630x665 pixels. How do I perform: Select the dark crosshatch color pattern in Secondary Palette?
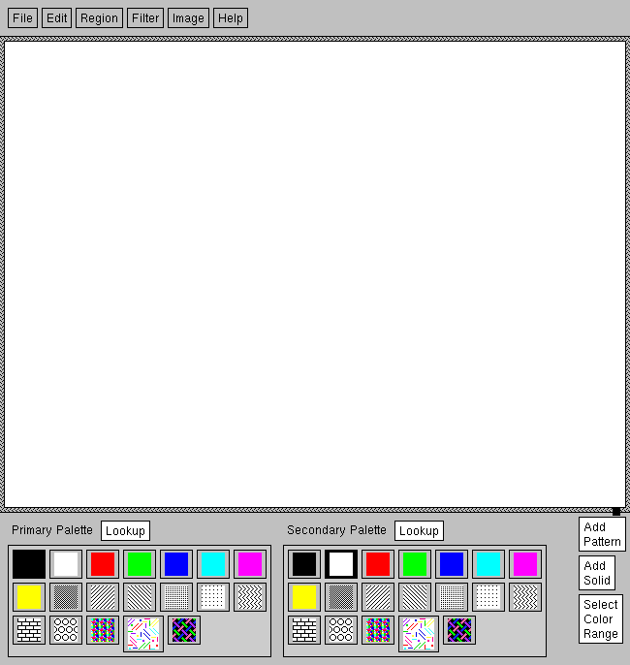(459, 630)
